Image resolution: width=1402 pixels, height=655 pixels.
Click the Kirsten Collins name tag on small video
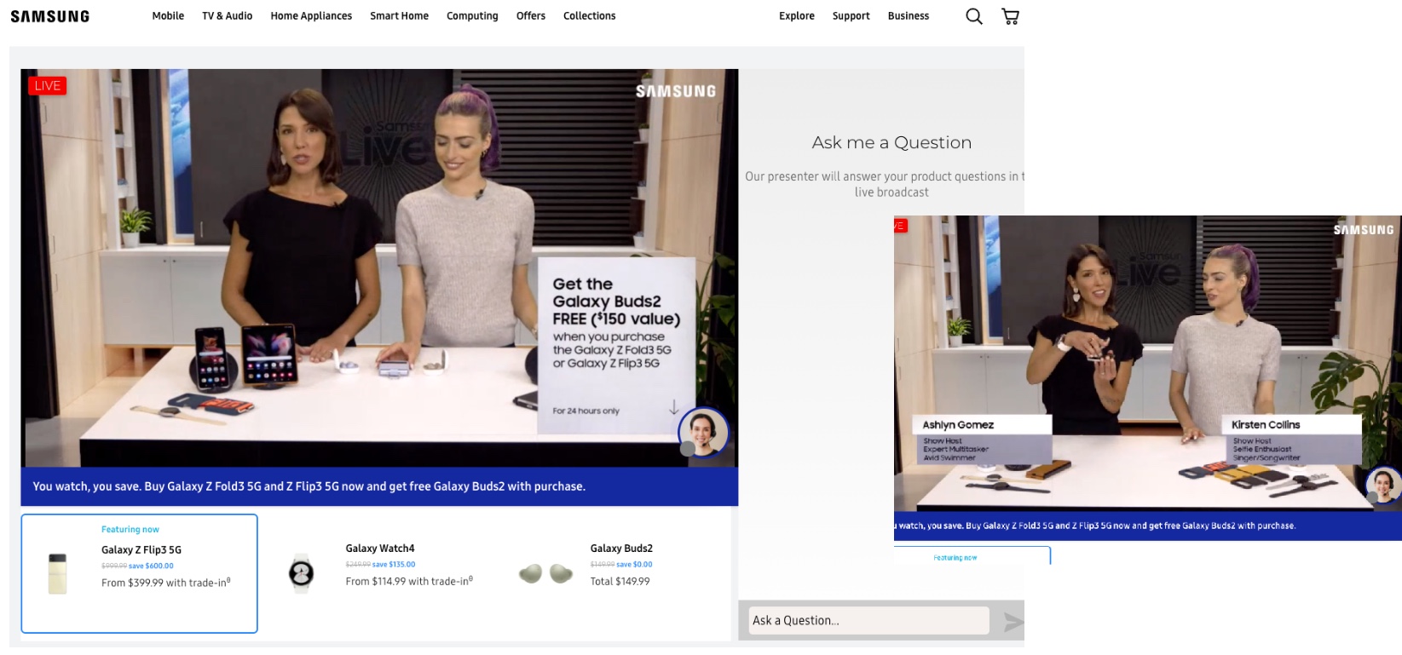click(1291, 424)
